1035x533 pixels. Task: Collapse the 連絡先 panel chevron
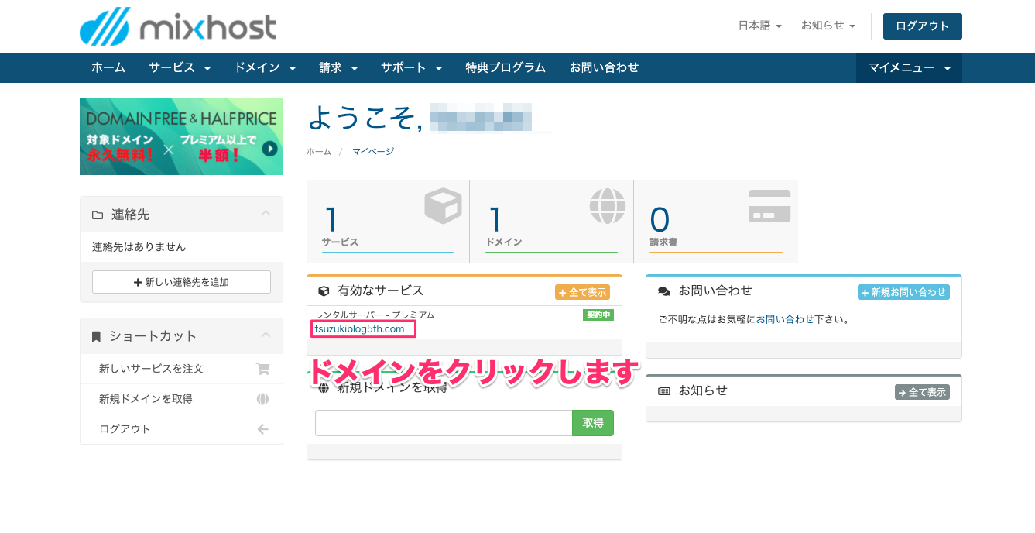[266, 214]
